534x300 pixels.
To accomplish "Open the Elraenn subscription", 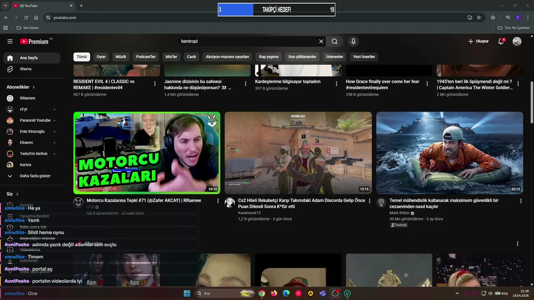I will 32,142.
